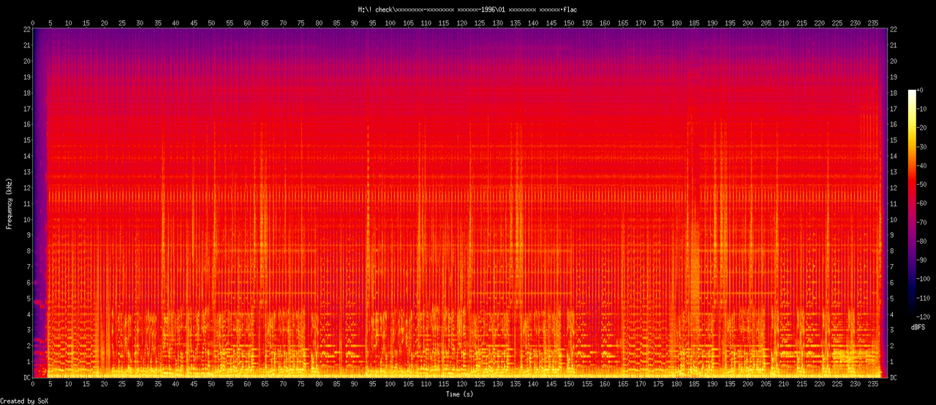Click the "Frequency (kHz)" axis label

tap(10, 203)
